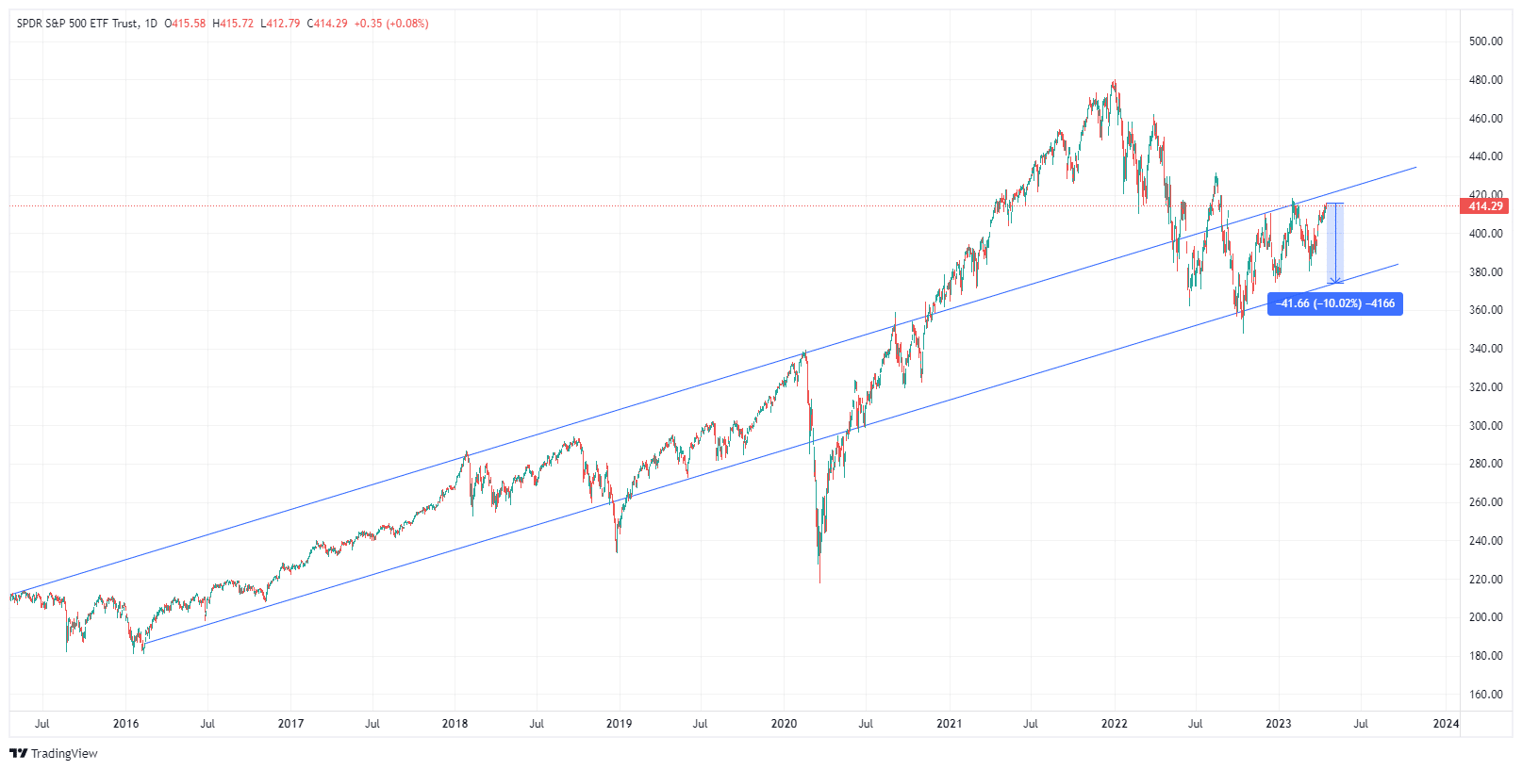The image size is (1522, 770).
Task: Click the 2022 label on time axis
Action: pyautogui.click(x=1114, y=724)
